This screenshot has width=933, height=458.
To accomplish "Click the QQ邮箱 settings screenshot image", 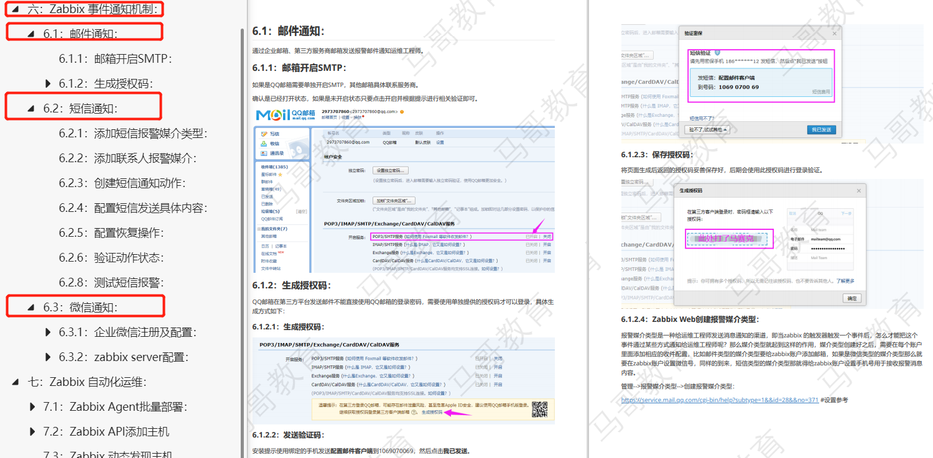I will [x=404, y=190].
